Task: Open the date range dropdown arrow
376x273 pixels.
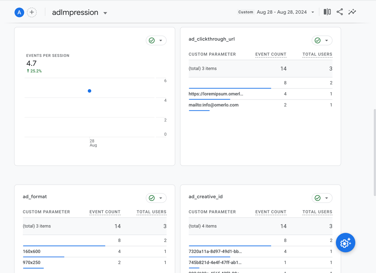Action: [x=313, y=12]
